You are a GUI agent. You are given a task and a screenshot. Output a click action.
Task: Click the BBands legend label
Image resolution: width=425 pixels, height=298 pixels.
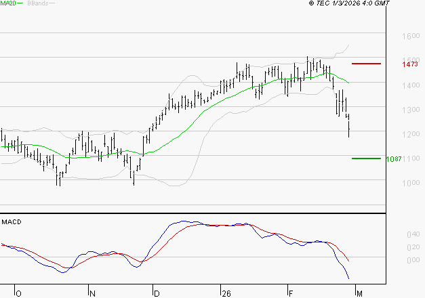pyautogui.click(x=38, y=3)
